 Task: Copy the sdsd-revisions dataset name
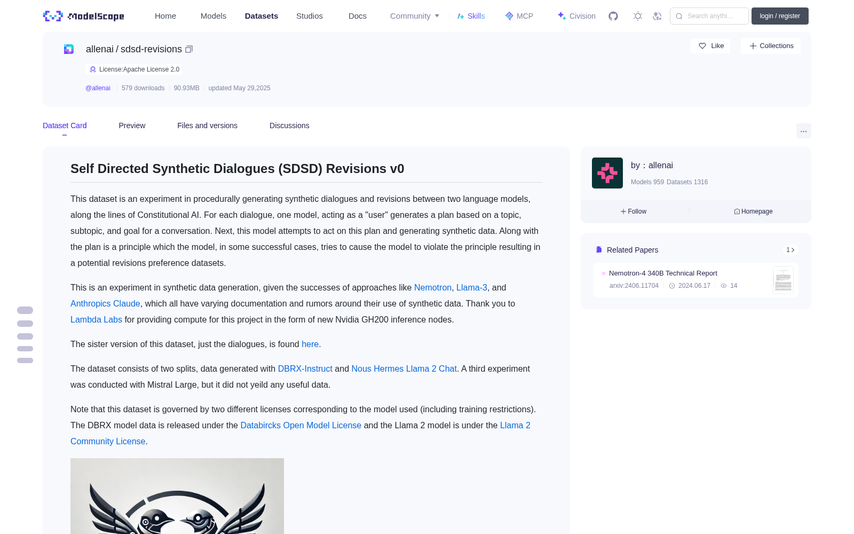189,49
